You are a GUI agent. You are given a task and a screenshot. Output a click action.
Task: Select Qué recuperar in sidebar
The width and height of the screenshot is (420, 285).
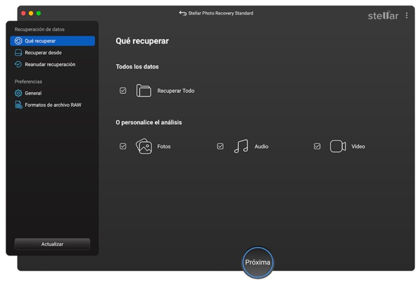[52, 41]
